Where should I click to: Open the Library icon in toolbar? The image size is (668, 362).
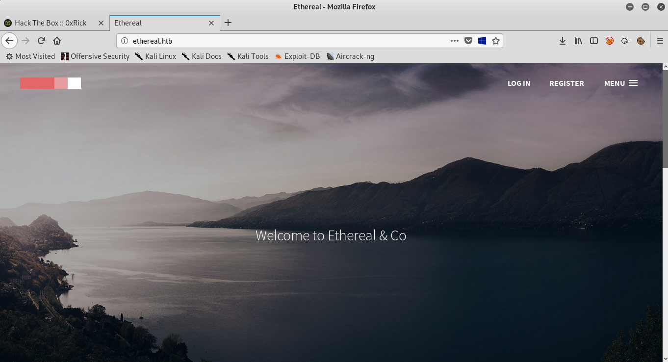[x=578, y=41]
